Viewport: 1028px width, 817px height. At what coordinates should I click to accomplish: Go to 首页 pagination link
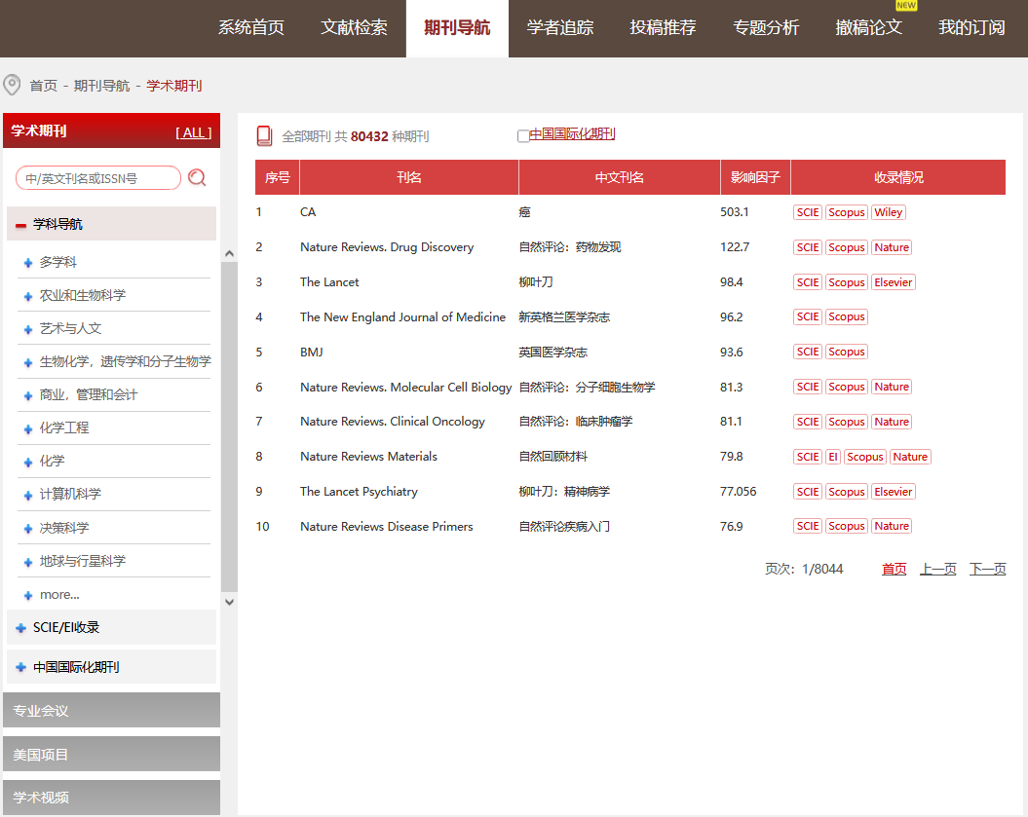[894, 569]
